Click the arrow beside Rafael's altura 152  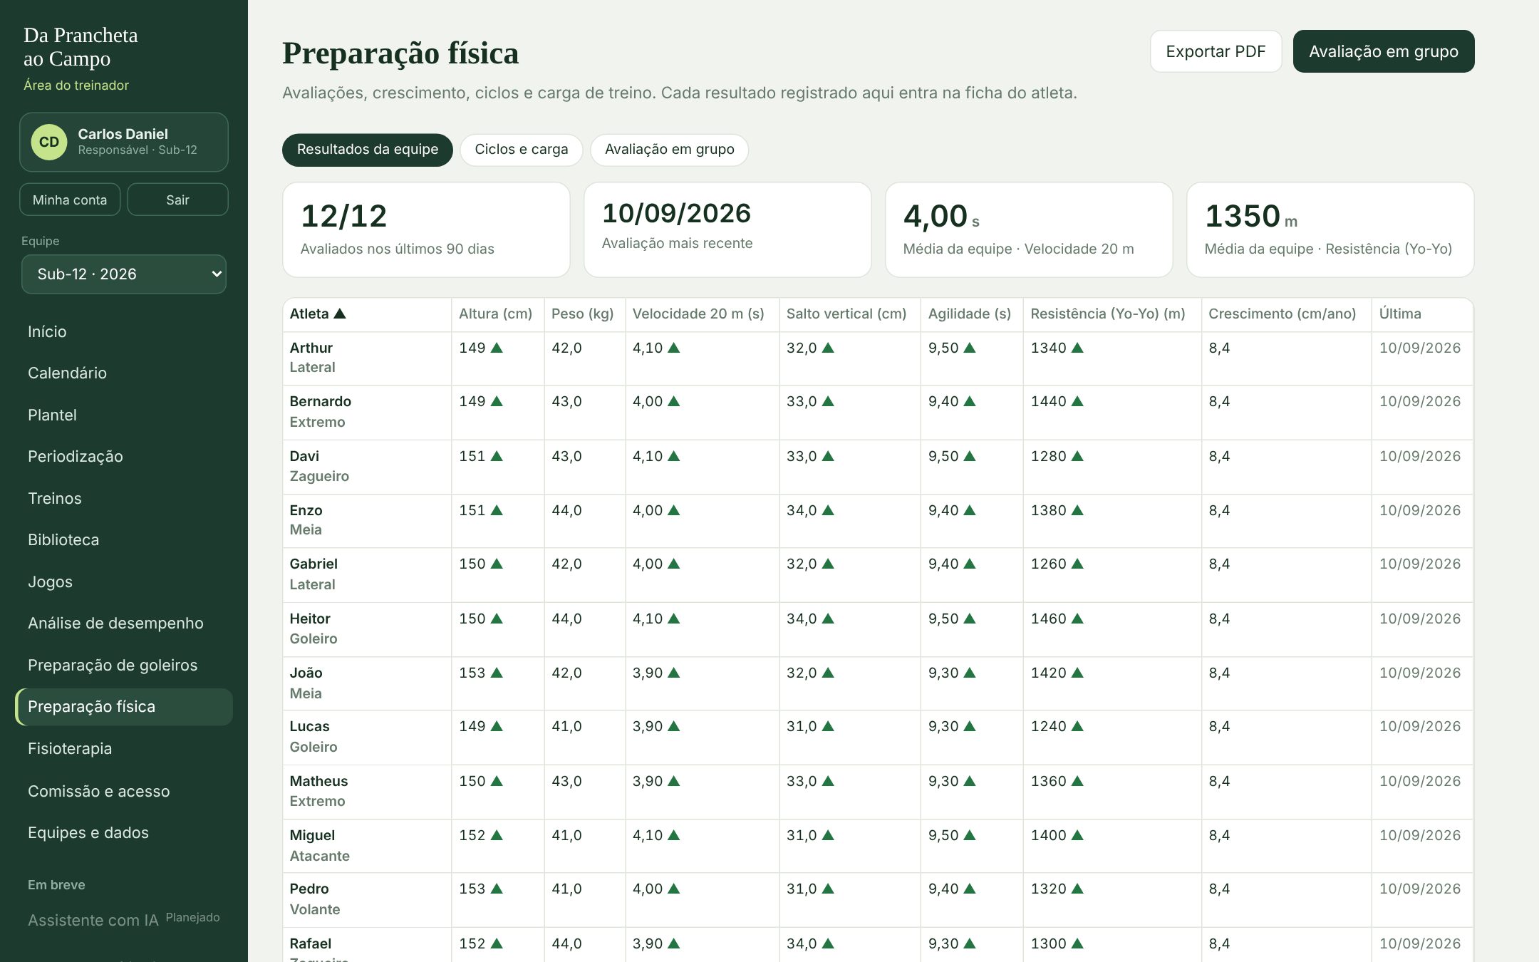[497, 943]
